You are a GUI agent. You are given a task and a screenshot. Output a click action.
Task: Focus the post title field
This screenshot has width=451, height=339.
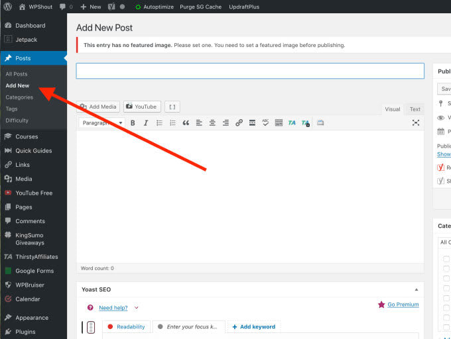(x=250, y=71)
